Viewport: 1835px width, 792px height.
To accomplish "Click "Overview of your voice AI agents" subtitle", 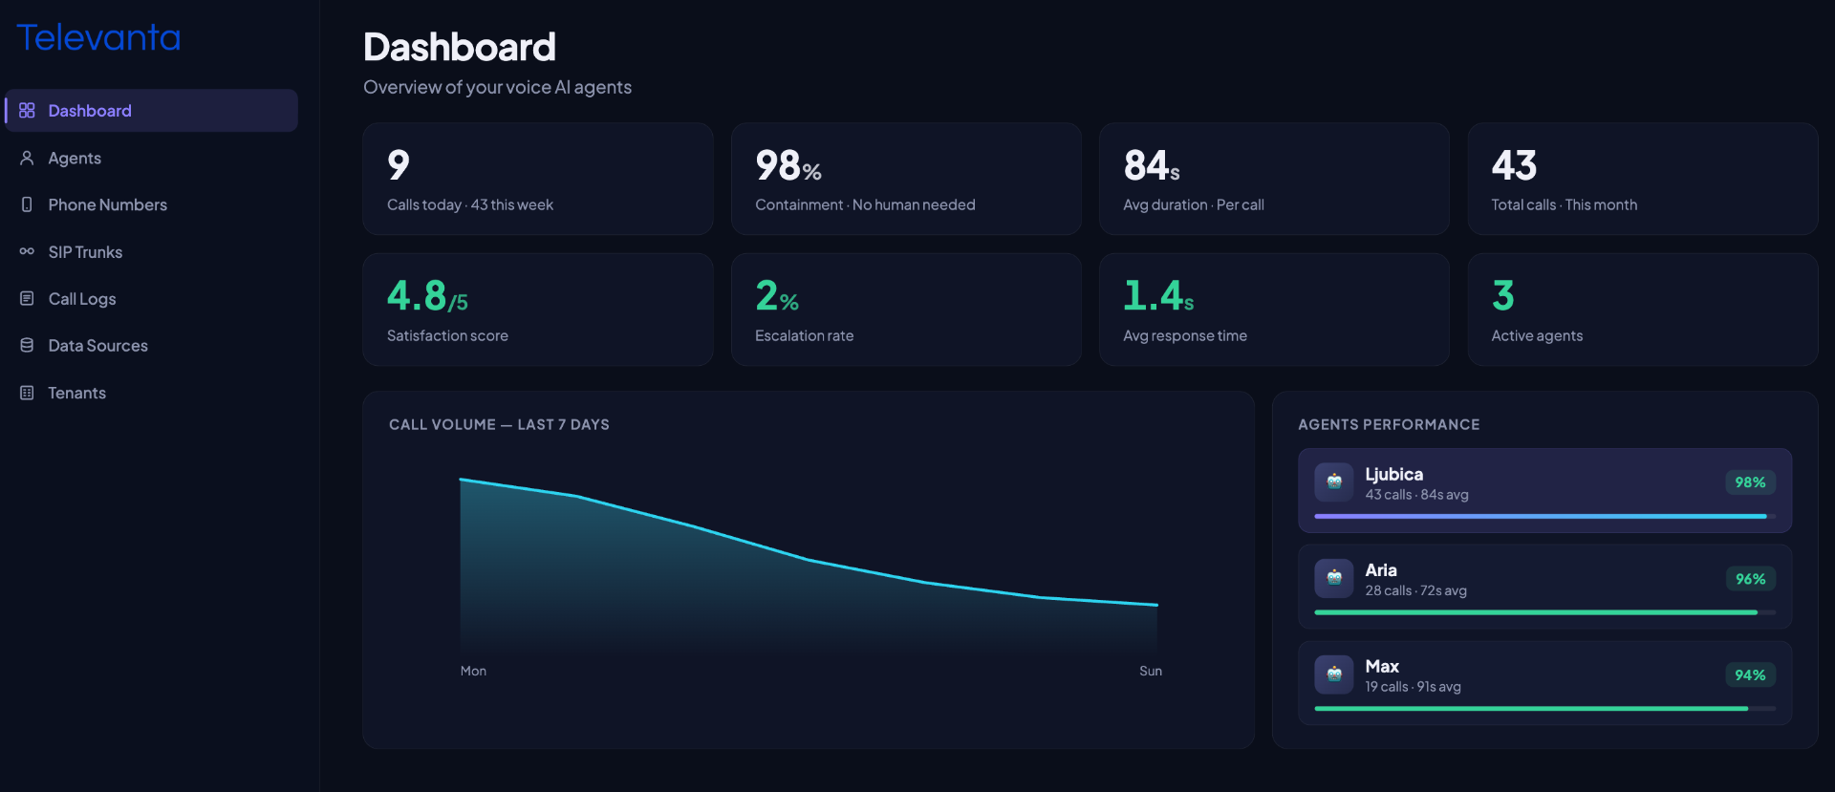I will click(497, 87).
